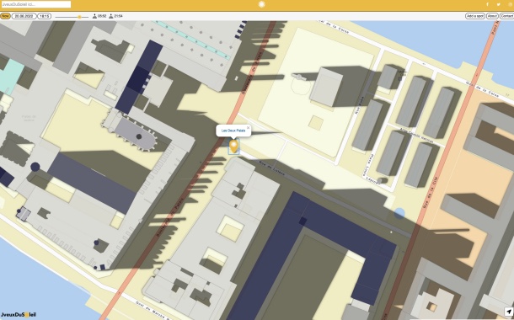514x320 pixels.
Task: Close the Les Deux Palais popup
Action: [x=248, y=127]
